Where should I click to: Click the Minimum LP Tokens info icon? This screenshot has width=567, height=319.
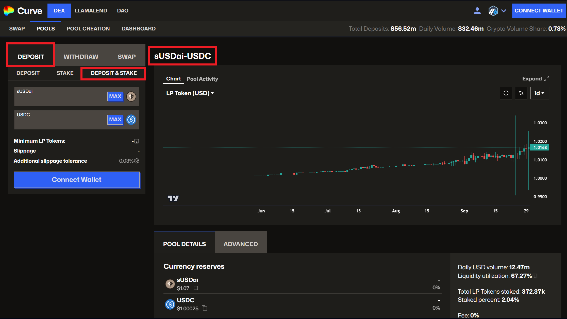pyautogui.click(x=137, y=141)
